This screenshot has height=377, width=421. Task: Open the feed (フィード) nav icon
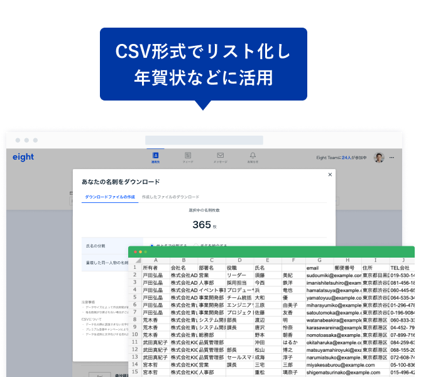pos(188,157)
